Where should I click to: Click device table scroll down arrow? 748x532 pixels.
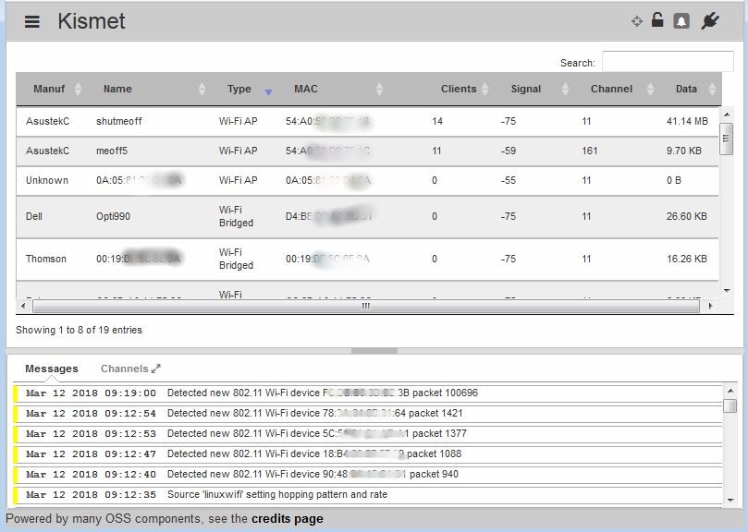(727, 290)
